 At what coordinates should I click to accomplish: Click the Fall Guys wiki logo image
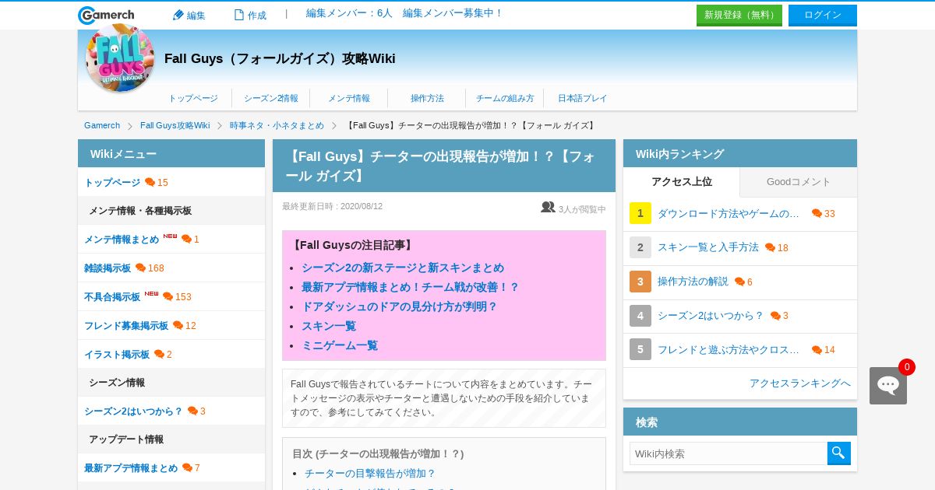120,58
